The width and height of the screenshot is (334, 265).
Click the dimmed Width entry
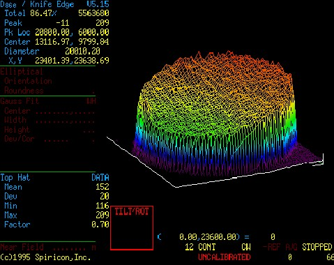(x=15, y=120)
